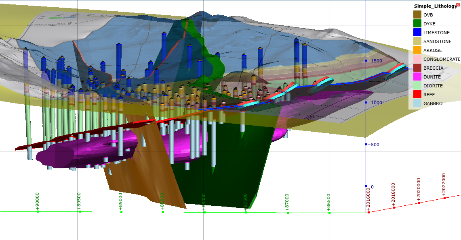Screen dimensions: 461x240
Task: Click the DIORITE text label in legend
Action: pos(433,86)
